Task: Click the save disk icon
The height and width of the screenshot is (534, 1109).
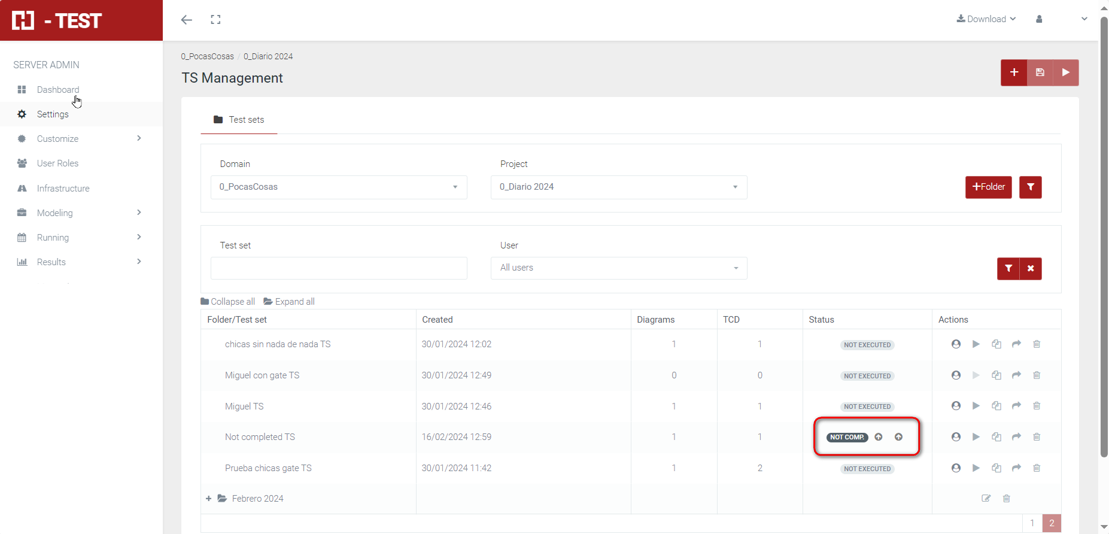Action: 1040,72
